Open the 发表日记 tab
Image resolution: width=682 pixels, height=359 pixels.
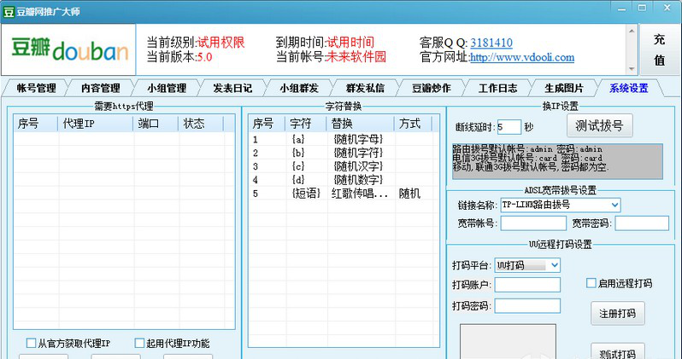point(232,88)
